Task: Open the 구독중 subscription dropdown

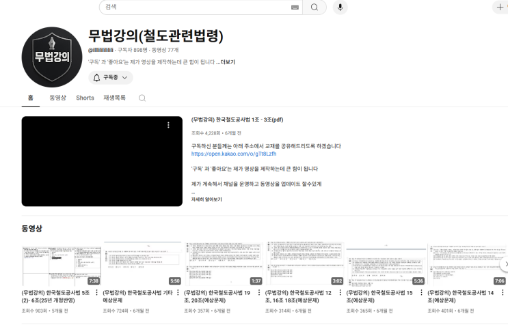Action: coord(111,78)
